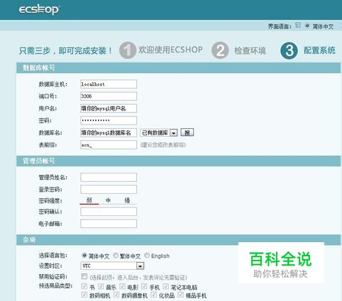This screenshot has width=342, height=301.
Task: Click the 数据库主机 localhost field
Action: pyautogui.click(x=109, y=84)
